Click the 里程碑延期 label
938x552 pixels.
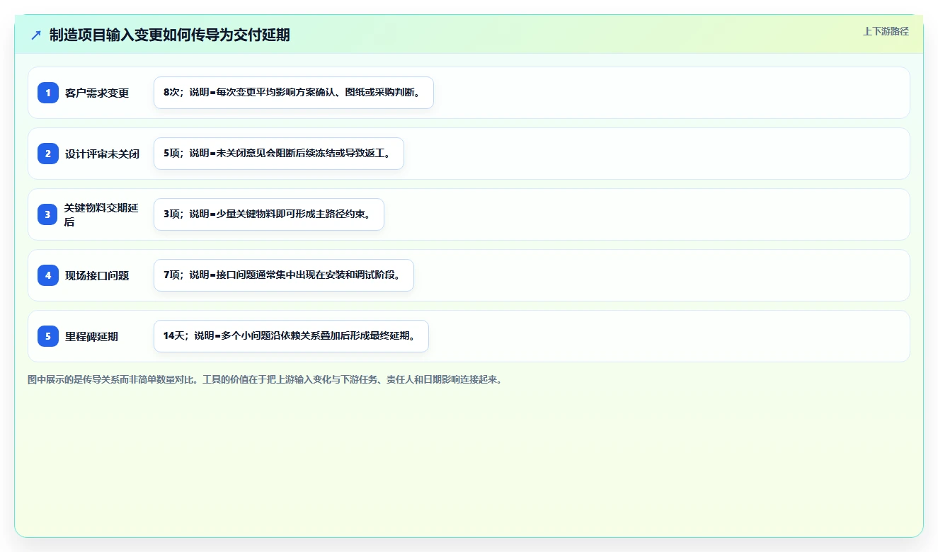92,336
